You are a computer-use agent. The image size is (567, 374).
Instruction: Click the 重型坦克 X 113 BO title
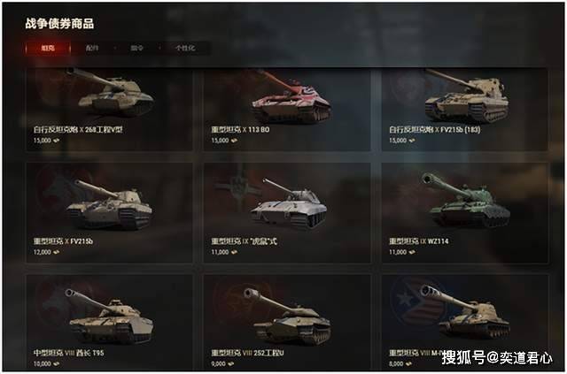[240, 130]
